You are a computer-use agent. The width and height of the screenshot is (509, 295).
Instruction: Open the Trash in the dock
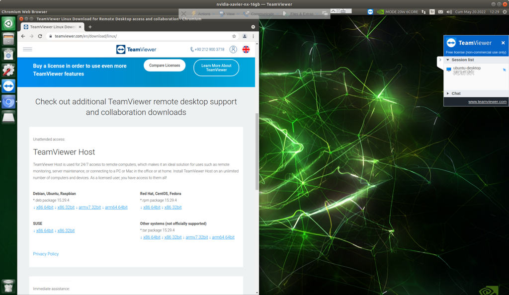[x=8, y=286]
